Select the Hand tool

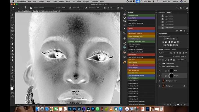12,77
